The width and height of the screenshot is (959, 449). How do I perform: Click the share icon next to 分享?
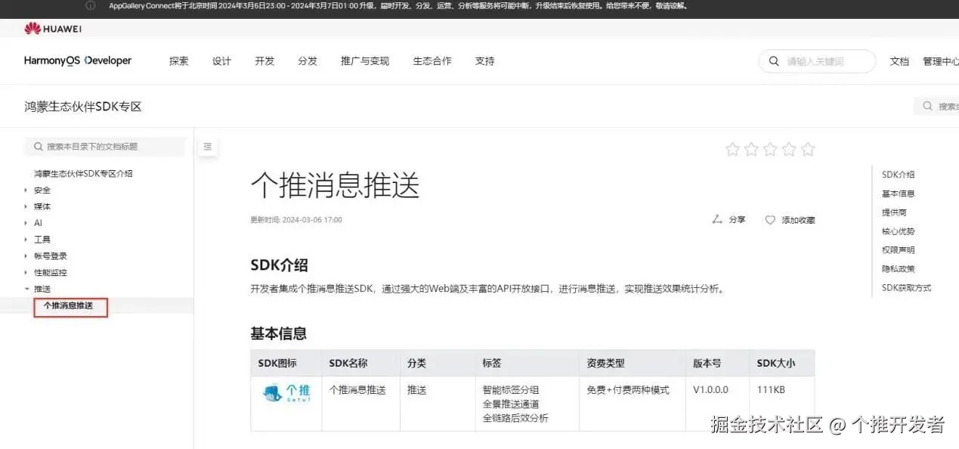717,219
